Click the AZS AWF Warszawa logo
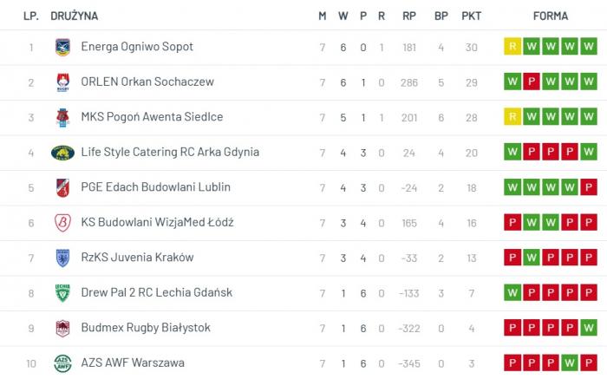Image resolution: width=607 pixels, height=379 pixels. [x=62, y=363]
